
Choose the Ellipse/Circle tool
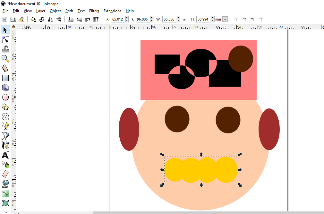click(x=5, y=97)
